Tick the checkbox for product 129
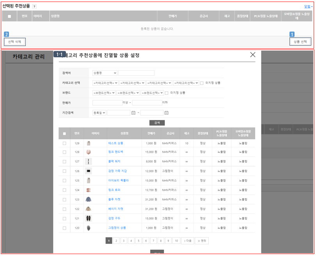The height and width of the screenshot is (256, 316). [x=64, y=143]
